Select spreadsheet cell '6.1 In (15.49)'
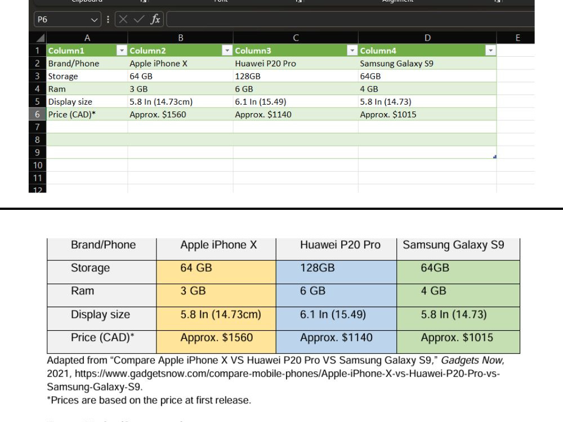 pos(296,101)
